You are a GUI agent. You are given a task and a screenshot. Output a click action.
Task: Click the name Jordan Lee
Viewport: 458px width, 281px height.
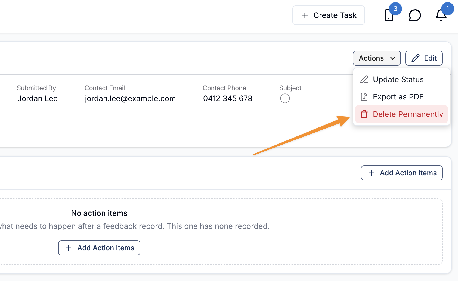(x=38, y=98)
